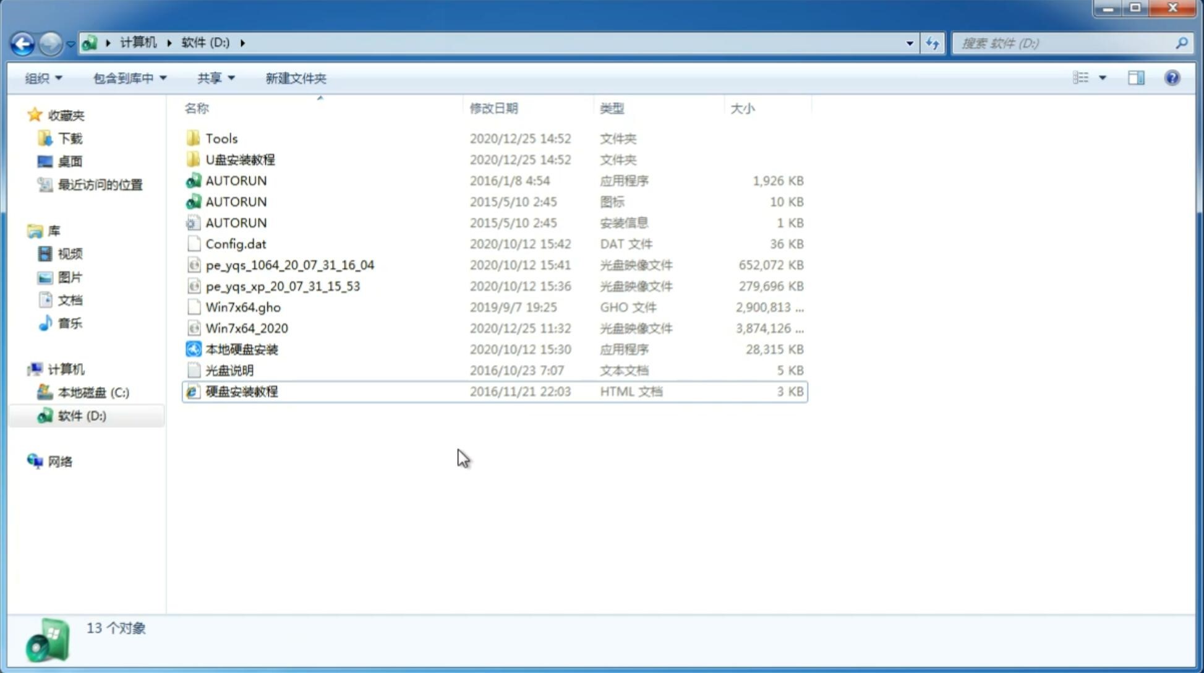Select 软件 (D:) drive in sidebar
The height and width of the screenshot is (673, 1204).
point(81,415)
